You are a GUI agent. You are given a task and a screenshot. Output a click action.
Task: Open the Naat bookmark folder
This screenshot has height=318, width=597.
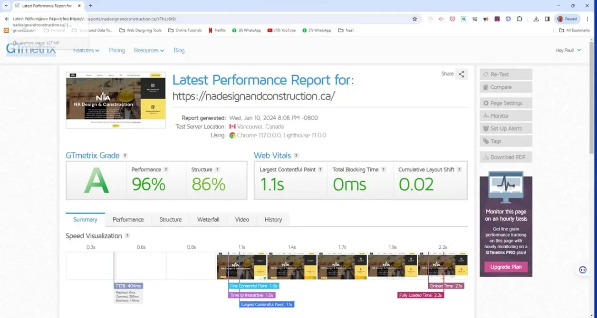point(346,30)
